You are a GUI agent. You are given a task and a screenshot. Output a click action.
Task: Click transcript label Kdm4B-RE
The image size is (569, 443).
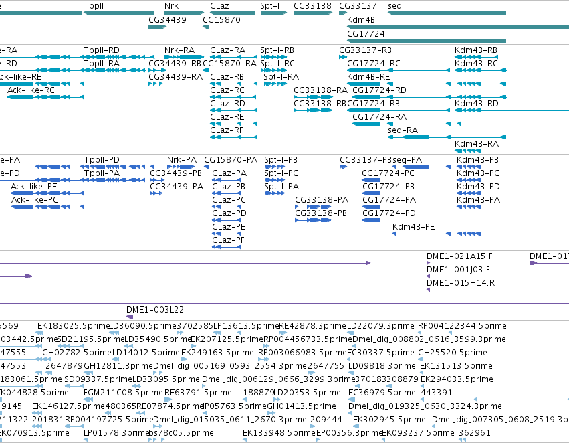tap(368, 77)
